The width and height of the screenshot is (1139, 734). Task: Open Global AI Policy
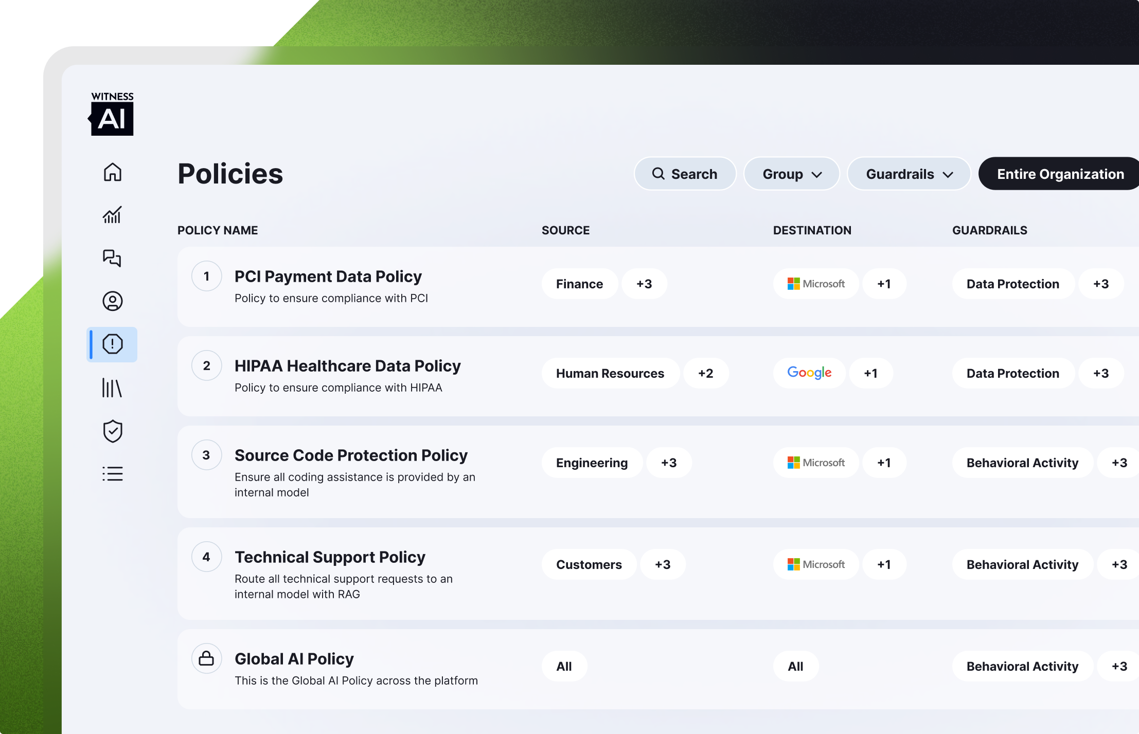pyautogui.click(x=294, y=658)
